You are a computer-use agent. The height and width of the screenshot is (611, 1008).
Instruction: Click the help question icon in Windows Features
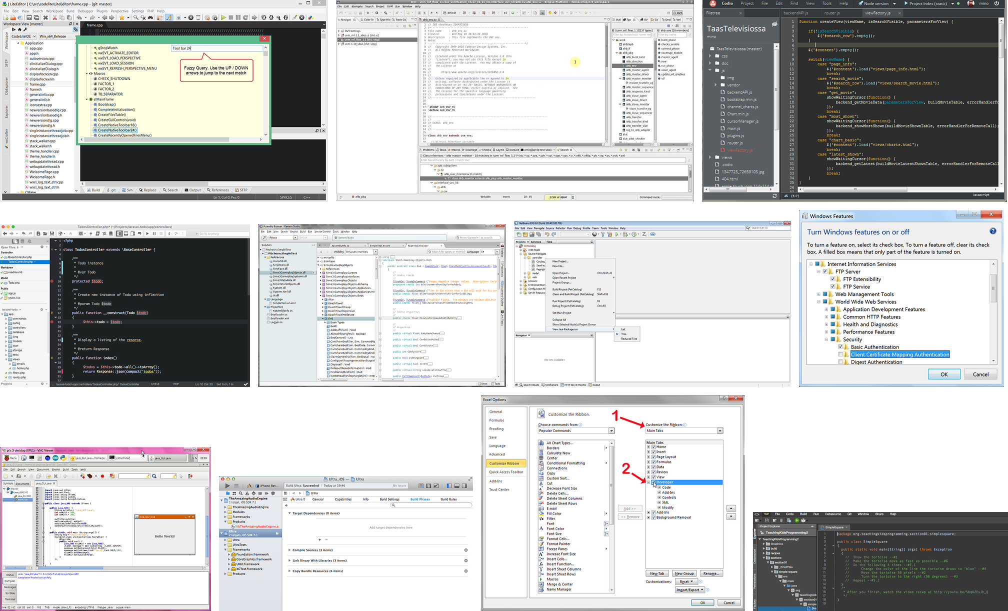click(x=992, y=231)
